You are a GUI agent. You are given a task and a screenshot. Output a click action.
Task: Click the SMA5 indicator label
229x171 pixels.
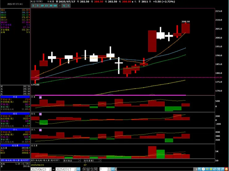coord(3,10)
